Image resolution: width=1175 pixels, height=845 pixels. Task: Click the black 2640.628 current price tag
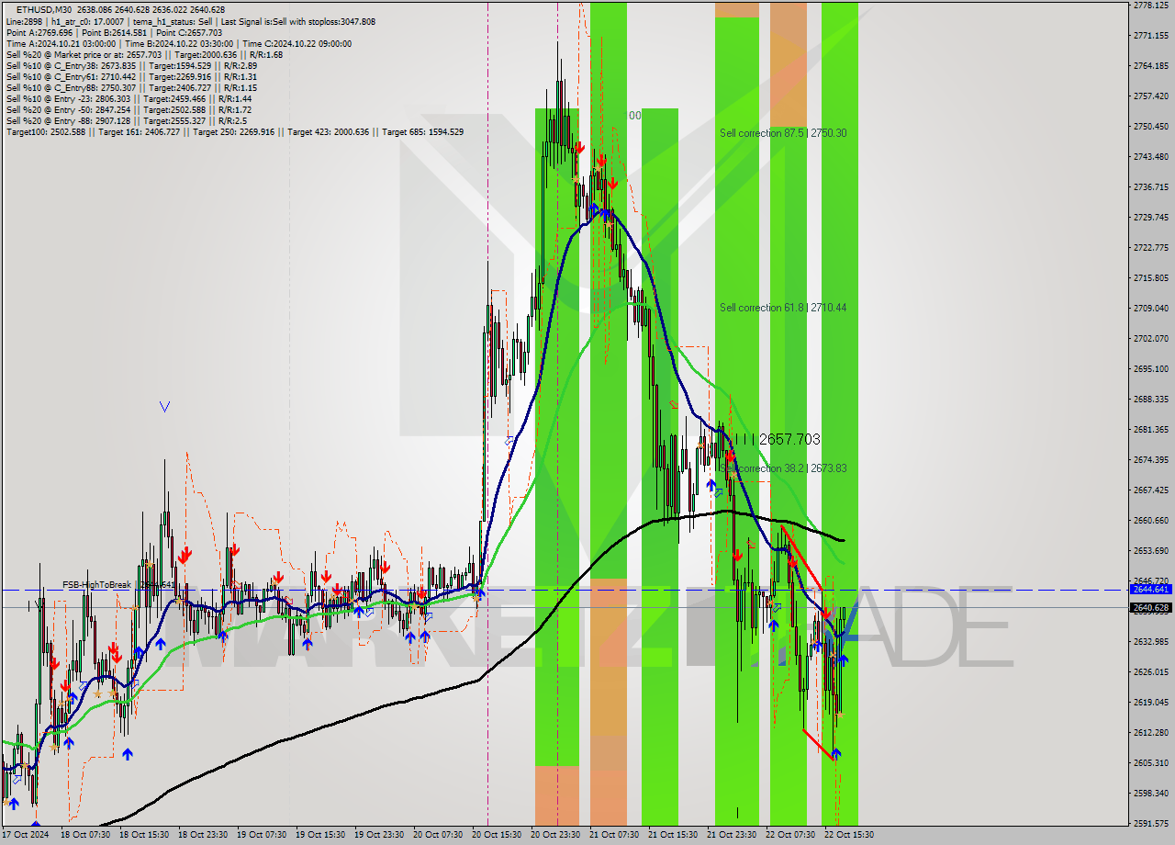(x=1151, y=607)
